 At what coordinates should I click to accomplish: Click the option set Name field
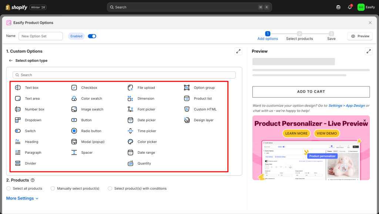click(x=41, y=36)
